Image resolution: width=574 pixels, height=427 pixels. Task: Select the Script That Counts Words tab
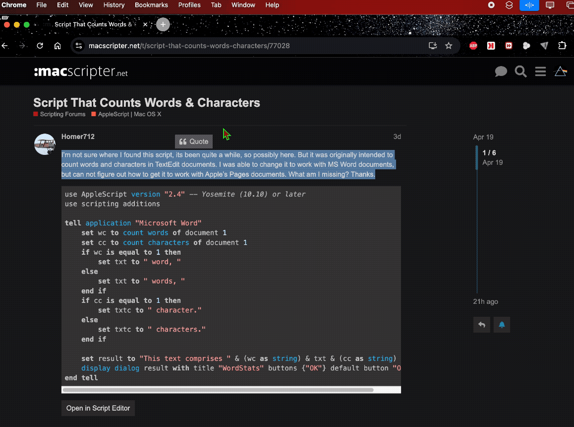(x=93, y=25)
